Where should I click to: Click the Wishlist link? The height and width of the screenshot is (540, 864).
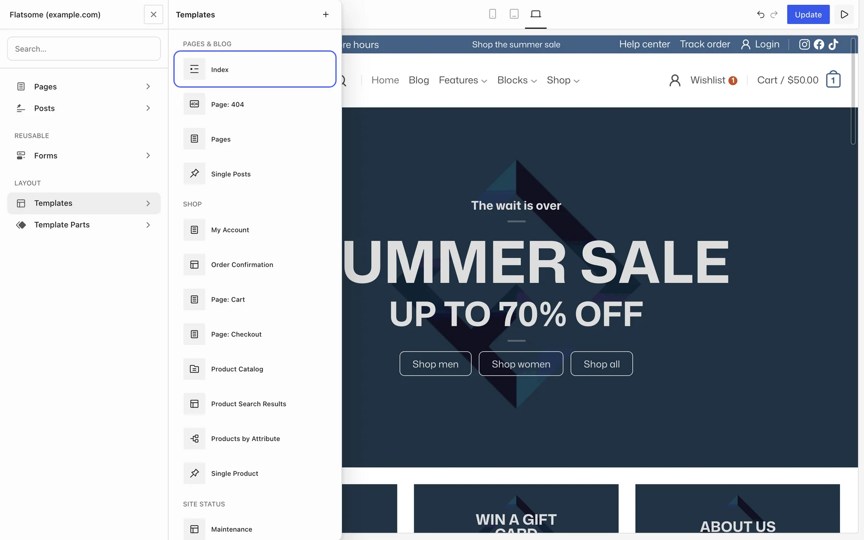click(714, 80)
